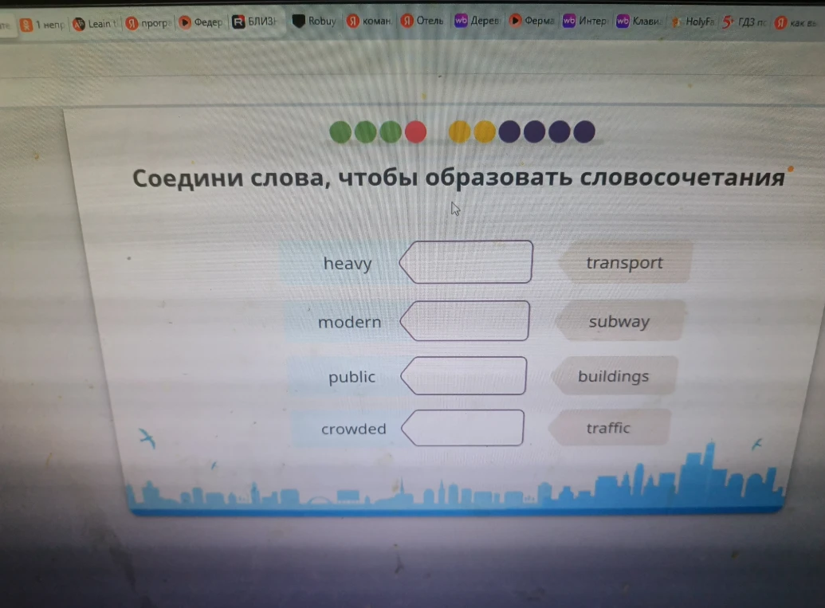
Task: Select the third green progress dot
Action: coord(391,132)
